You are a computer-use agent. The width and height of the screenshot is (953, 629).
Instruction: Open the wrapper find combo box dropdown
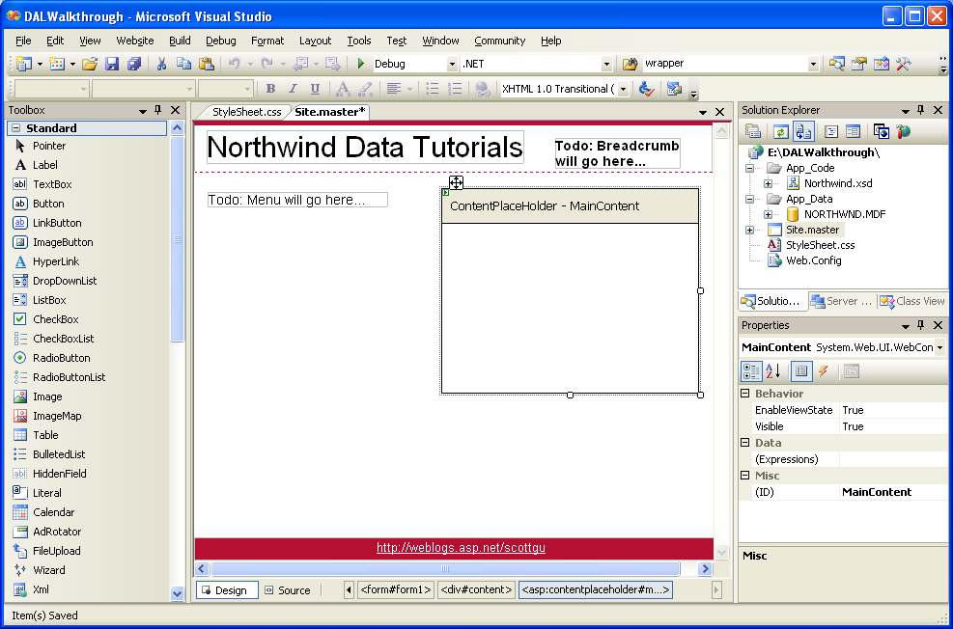pos(813,64)
